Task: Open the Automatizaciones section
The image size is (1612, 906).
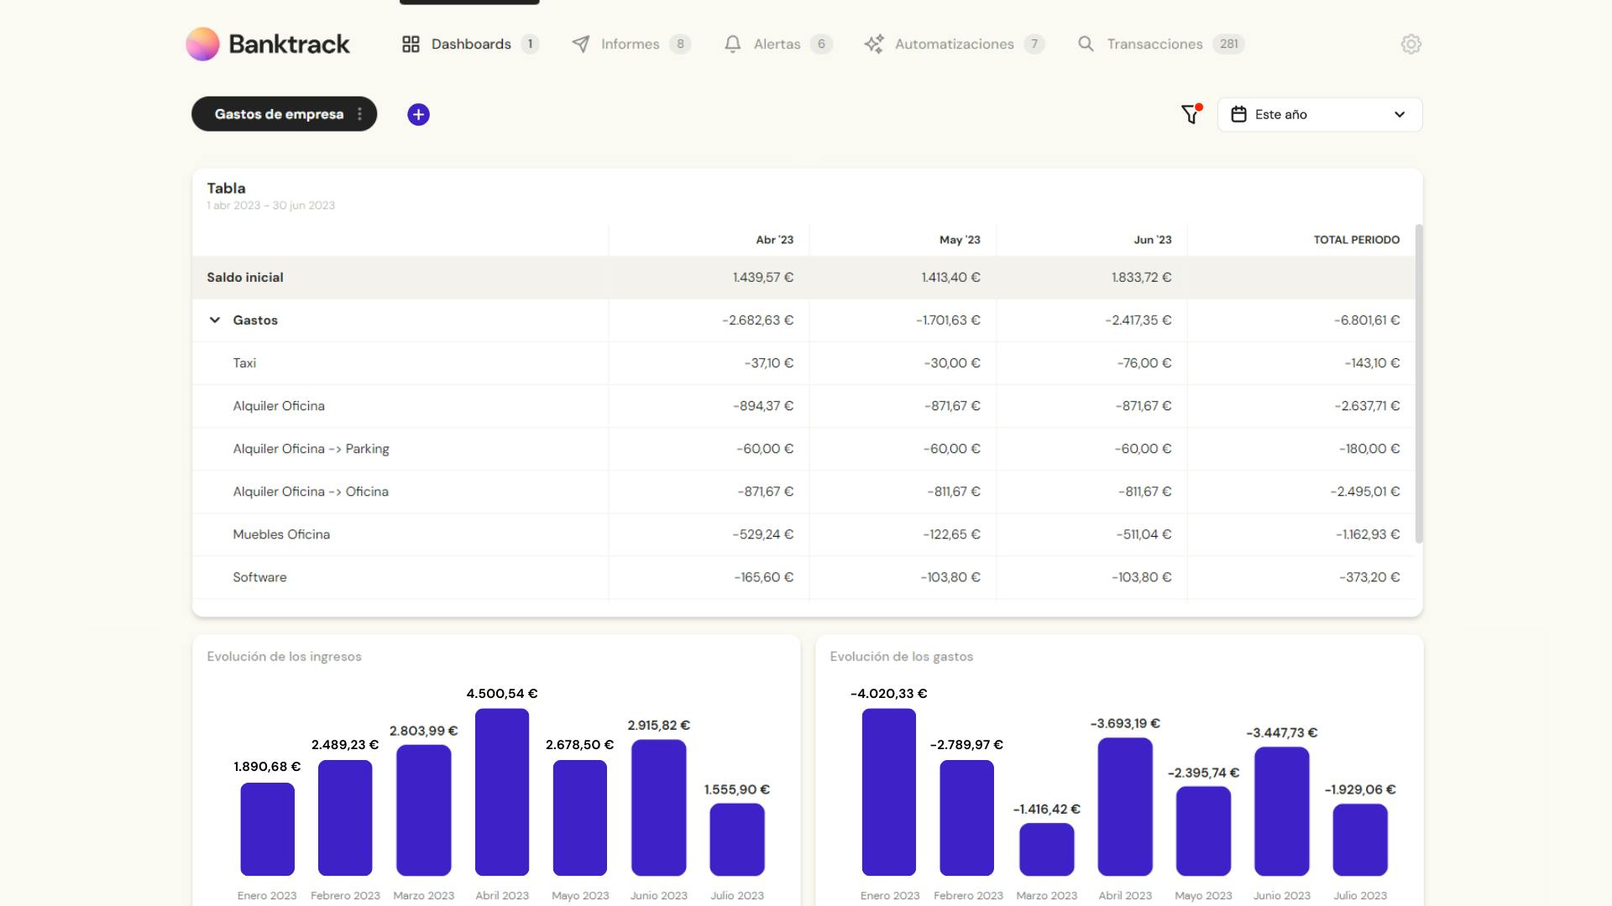Action: [x=954, y=44]
